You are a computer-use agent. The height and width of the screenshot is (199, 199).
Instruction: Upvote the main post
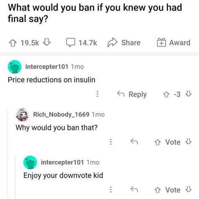pos(13,43)
